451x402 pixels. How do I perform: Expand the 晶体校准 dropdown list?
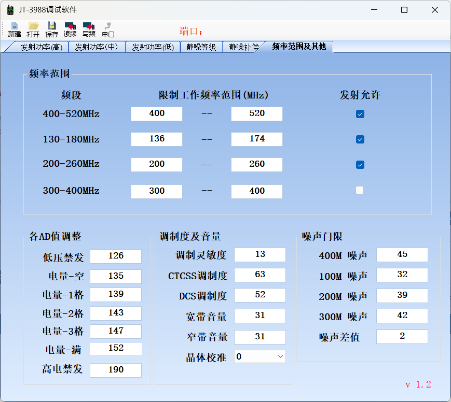[280, 356]
